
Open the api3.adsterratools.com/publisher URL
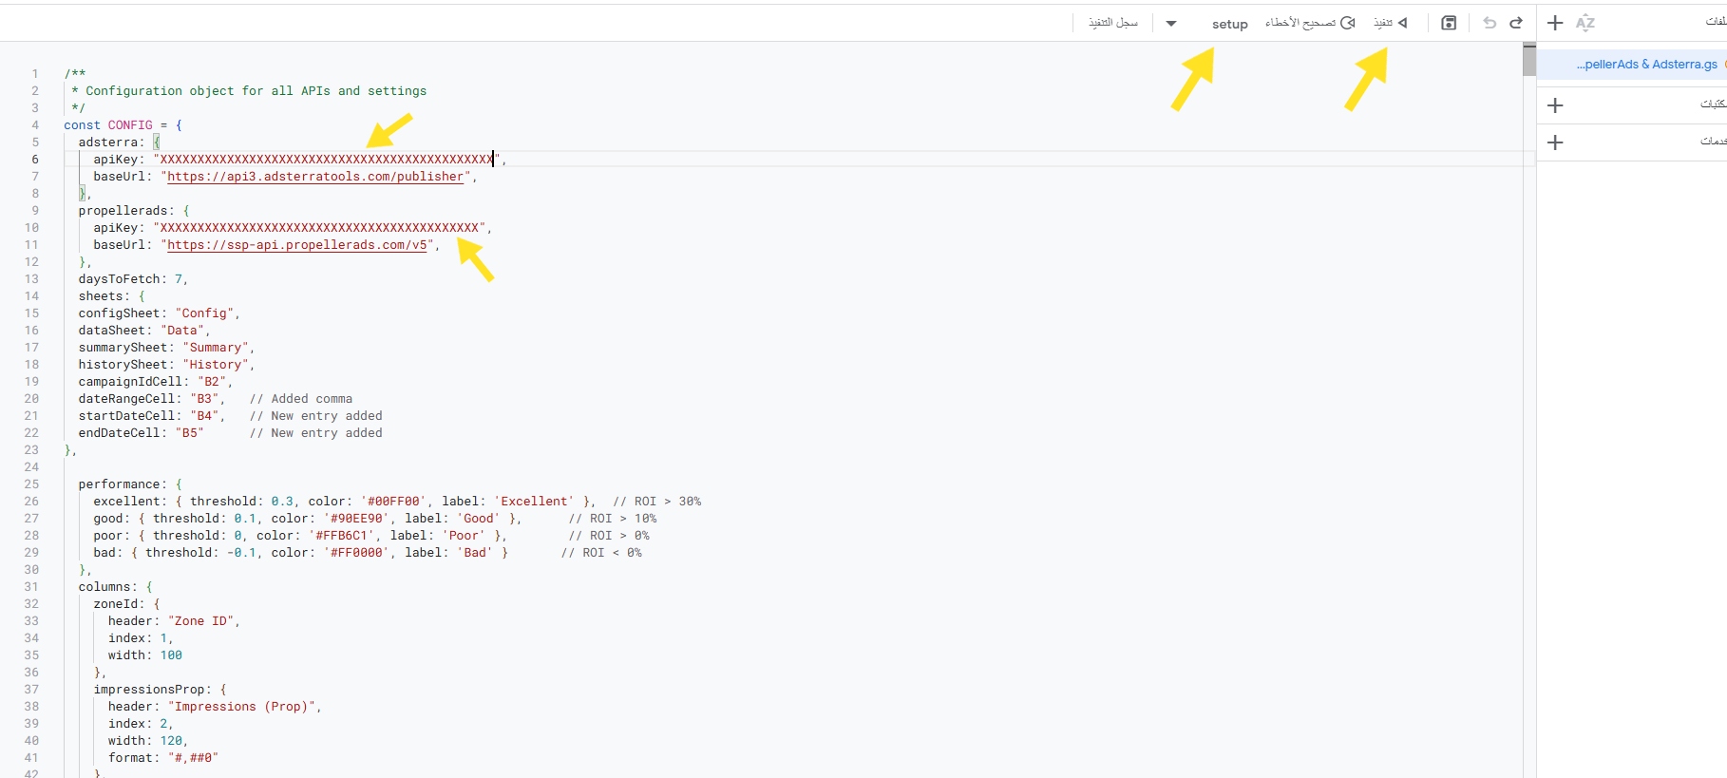click(x=315, y=177)
